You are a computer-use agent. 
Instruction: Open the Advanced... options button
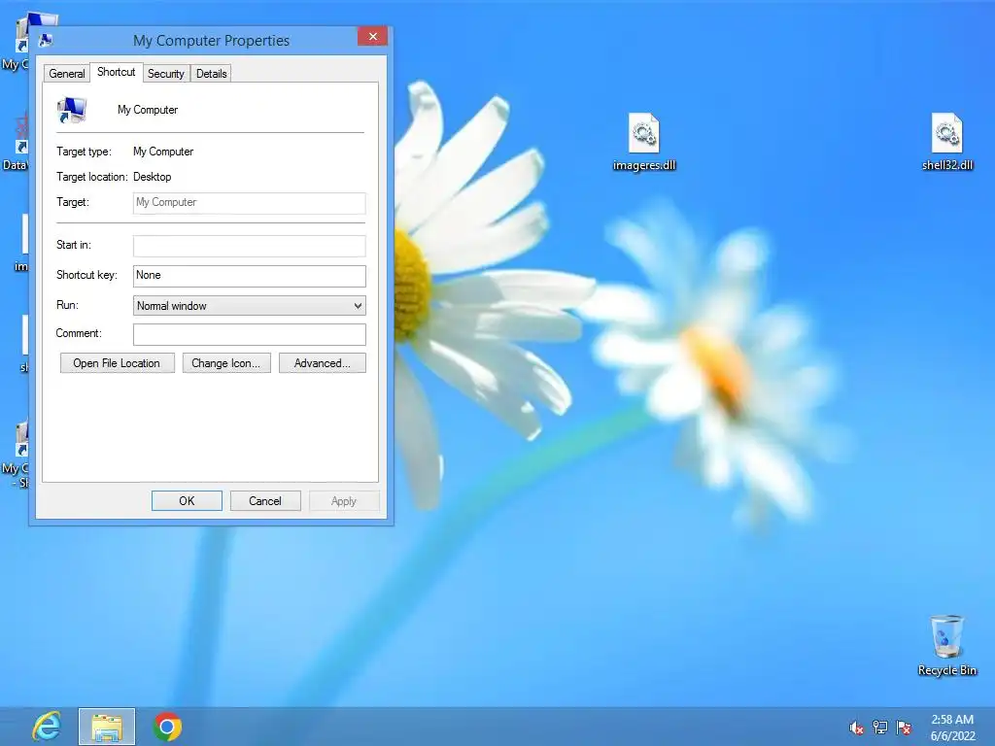click(x=323, y=363)
